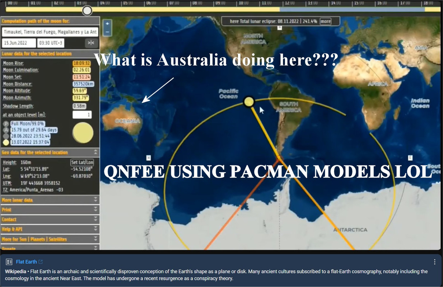Screen dimensions: 443x287
Task: Click the Moon Set time 11:51:24
Action: pyautogui.click(x=81, y=77)
